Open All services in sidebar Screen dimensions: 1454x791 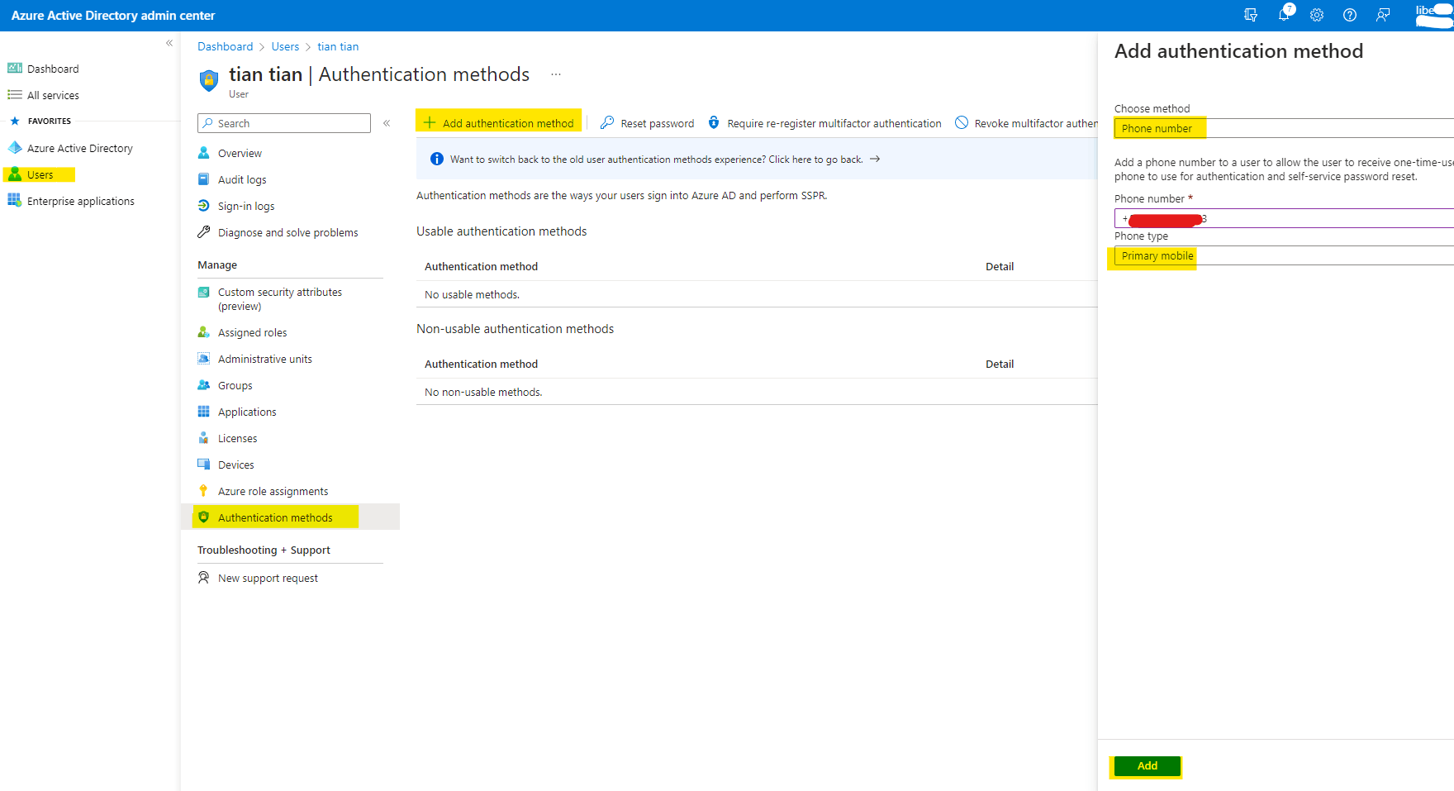click(x=53, y=95)
